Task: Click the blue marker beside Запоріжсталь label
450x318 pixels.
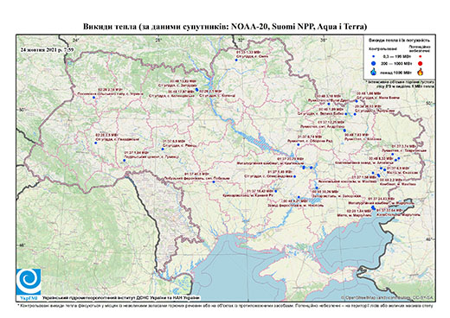Action: (317, 188)
